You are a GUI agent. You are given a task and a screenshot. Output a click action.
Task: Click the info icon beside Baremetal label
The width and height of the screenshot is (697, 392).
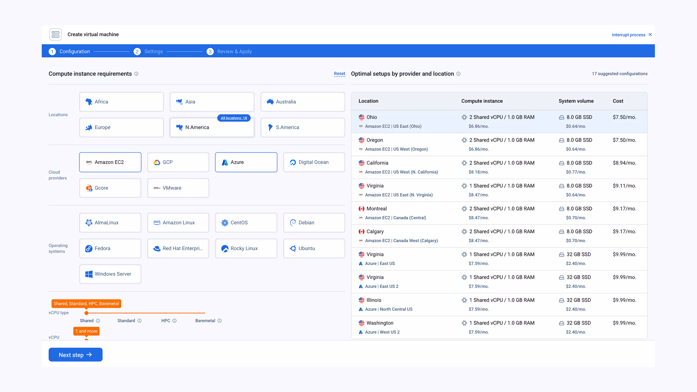[x=220, y=321]
